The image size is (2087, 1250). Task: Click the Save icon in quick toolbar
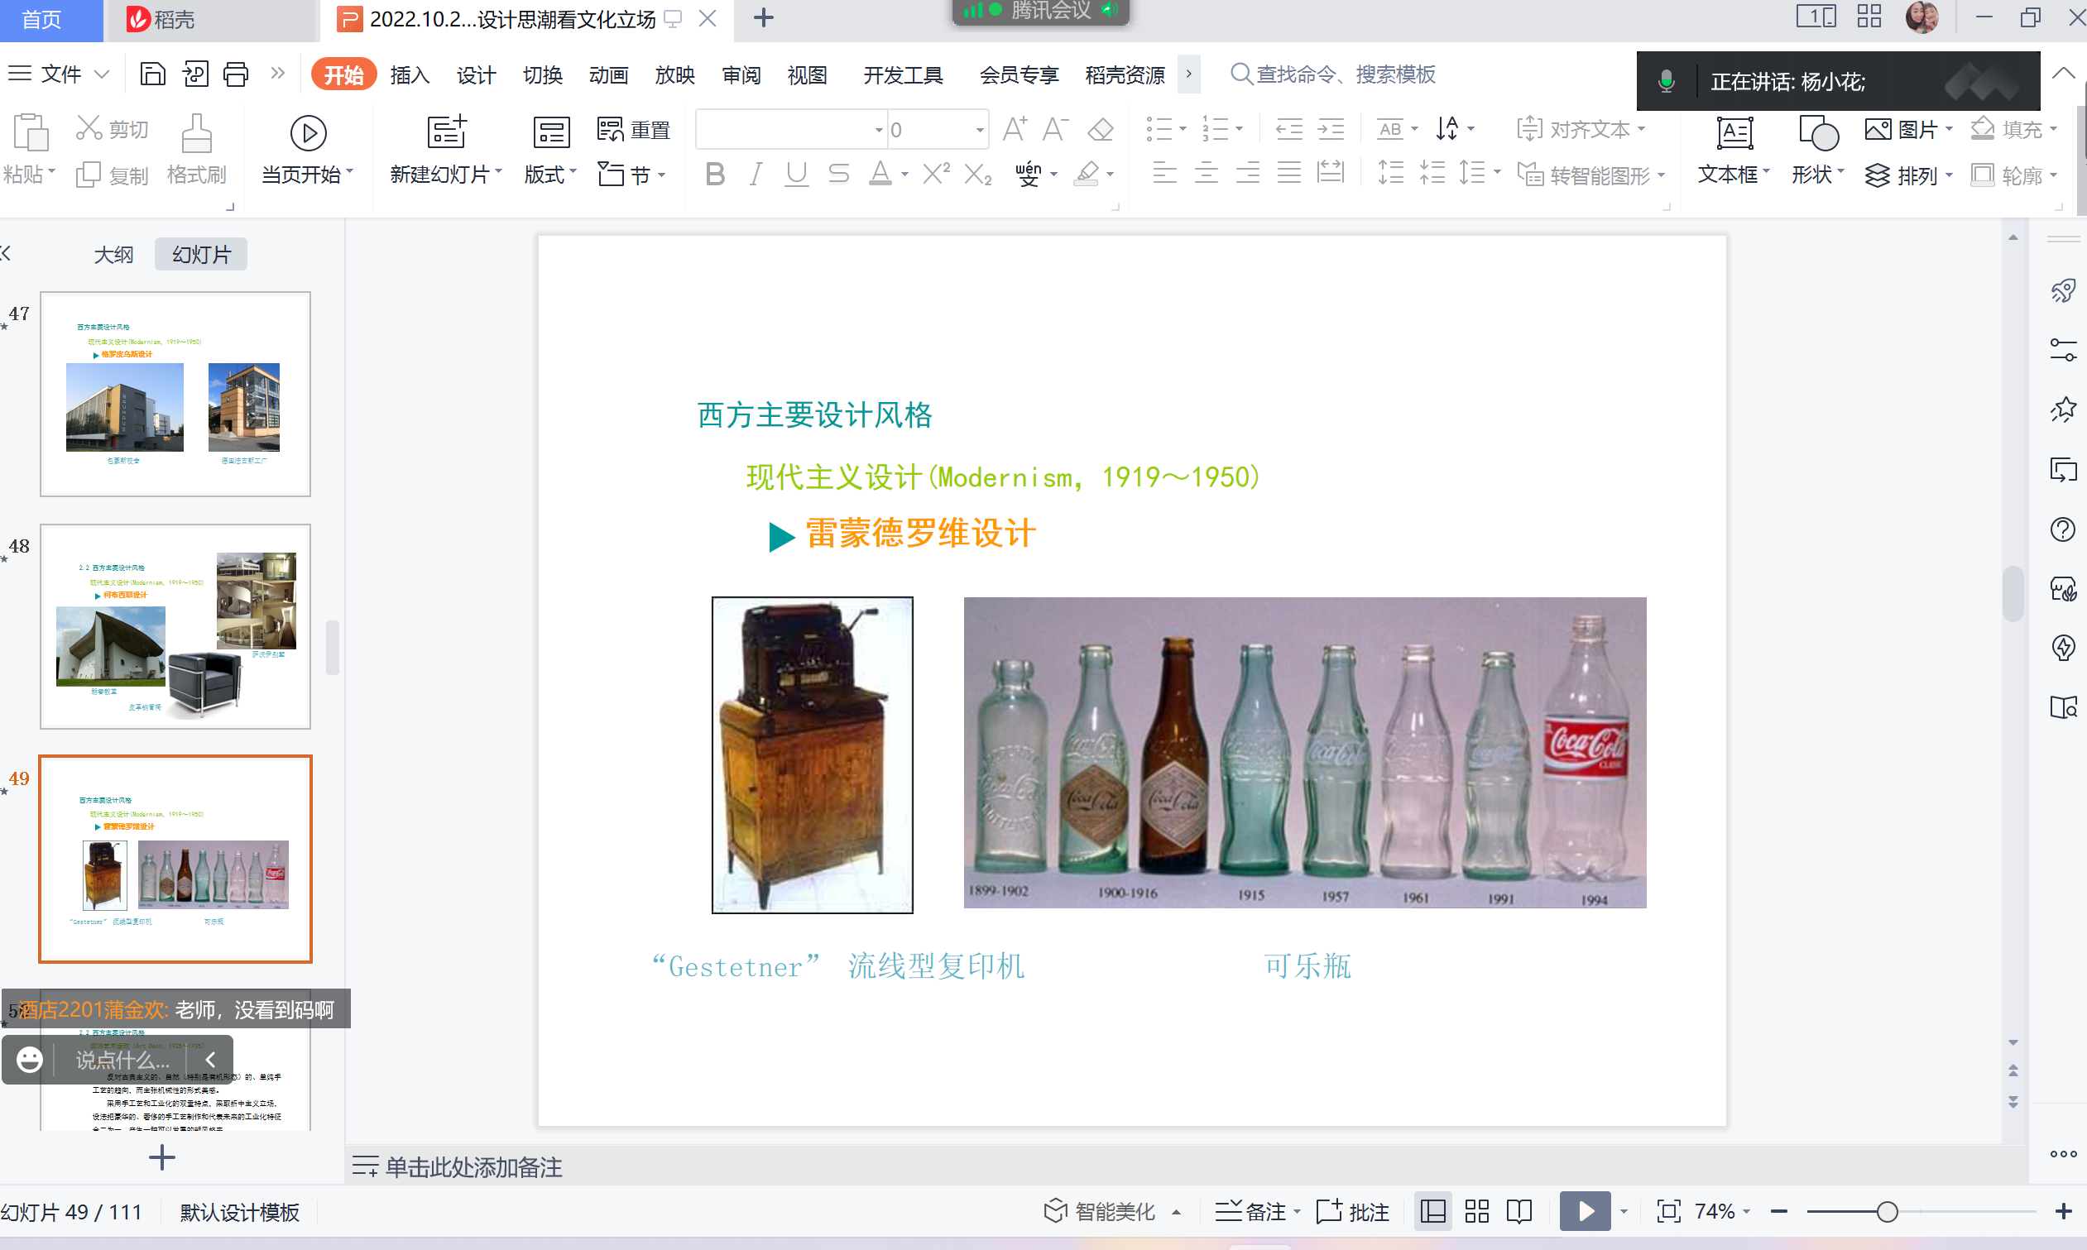tap(152, 74)
